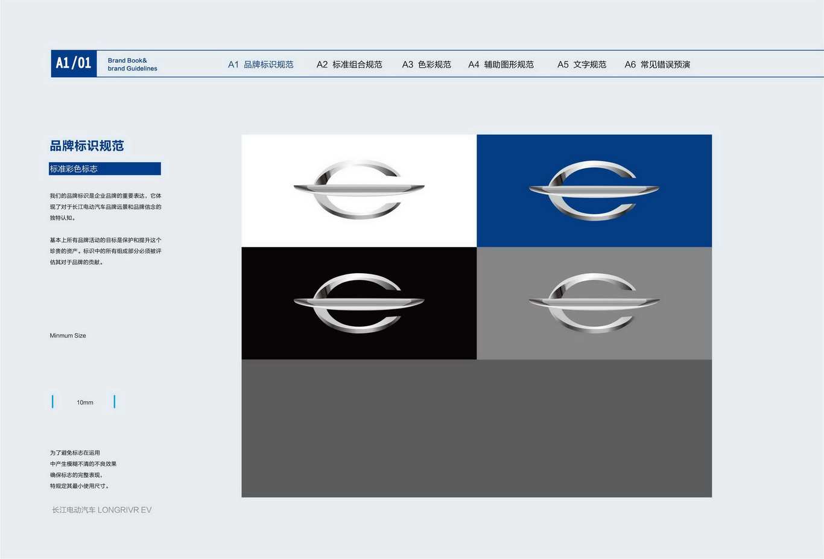Click the note starting 为了避免标志在运用
Image resolution: width=824 pixels, height=559 pixels.
[83, 469]
